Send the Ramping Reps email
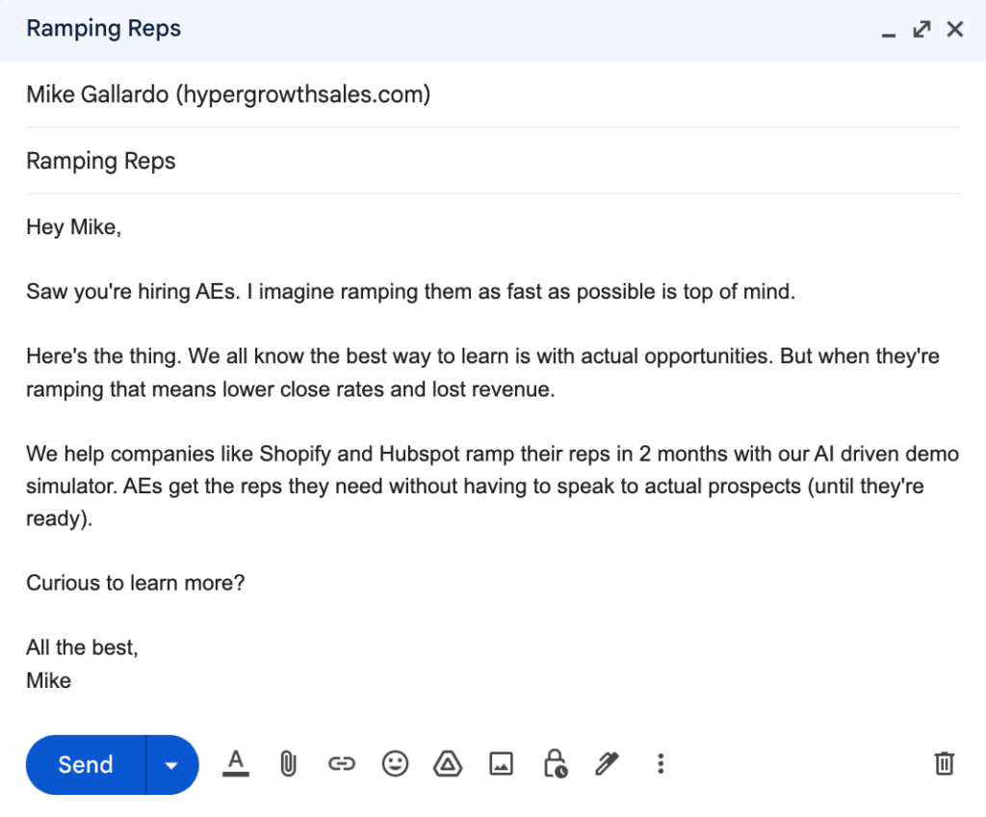The width and height of the screenshot is (986, 817). point(86,765)
